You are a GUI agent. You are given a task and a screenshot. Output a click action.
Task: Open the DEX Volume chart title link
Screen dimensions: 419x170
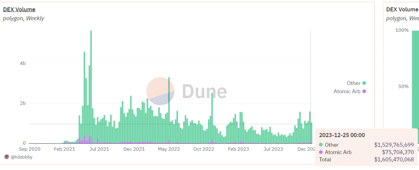pyautogui.click(x=19, y=9)
